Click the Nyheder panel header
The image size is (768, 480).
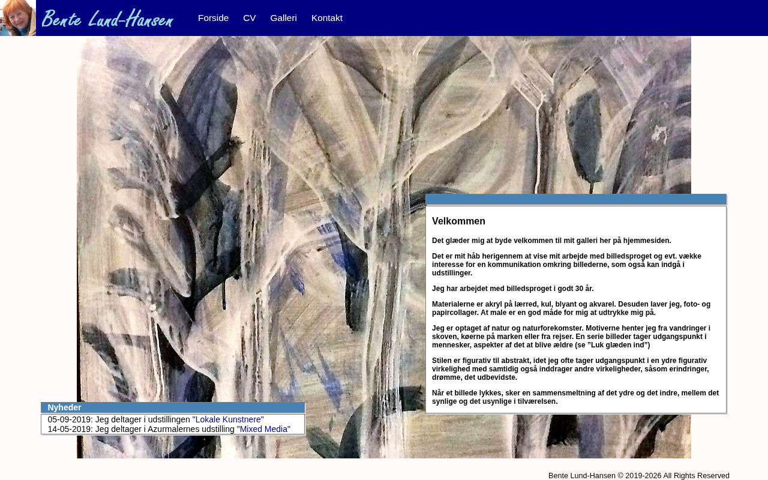coord(173,407)
